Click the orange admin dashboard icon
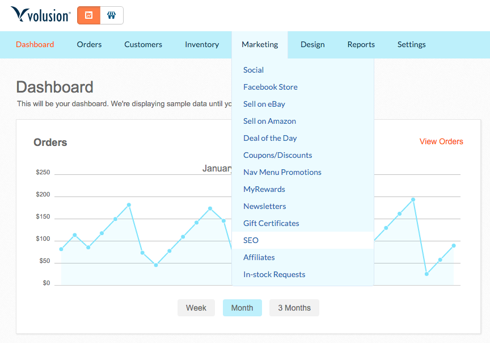This screenshot has height=343, width=490. pyautogui.click(x=88, y=15)
